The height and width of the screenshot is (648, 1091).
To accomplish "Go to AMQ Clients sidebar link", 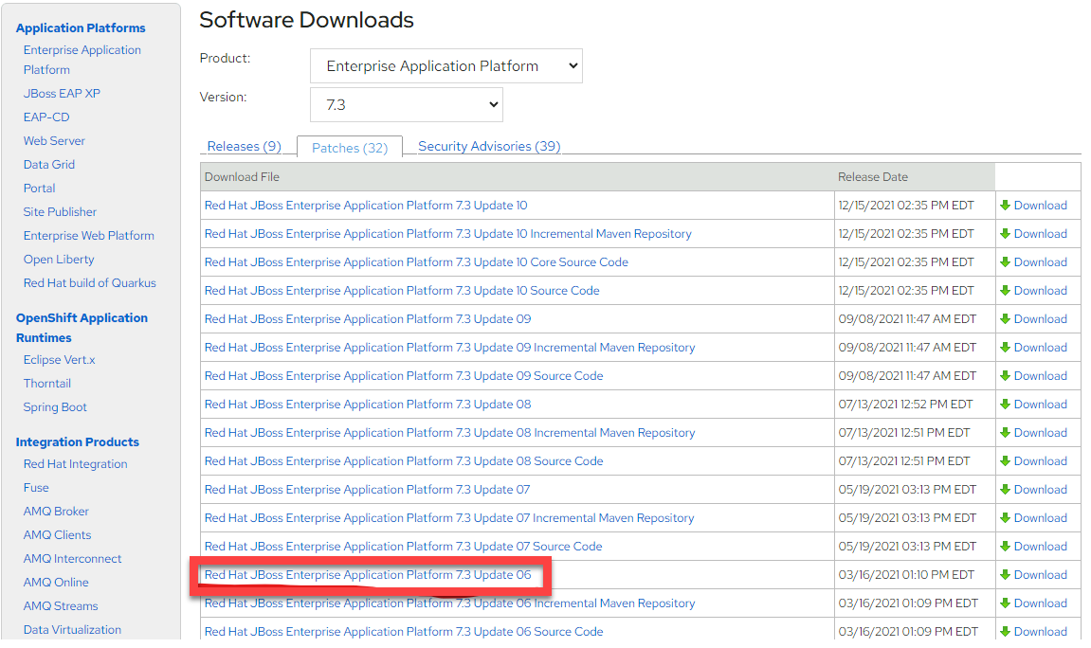I will (x=57, y=534).
